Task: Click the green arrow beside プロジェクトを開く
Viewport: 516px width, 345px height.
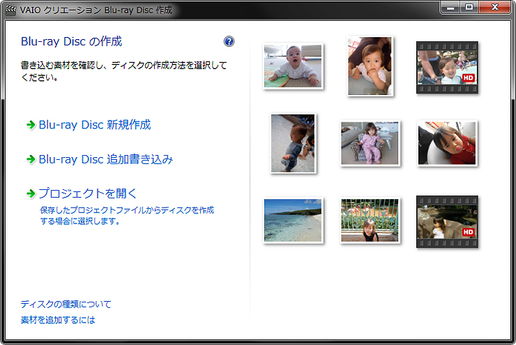Action: click(30, 193)
